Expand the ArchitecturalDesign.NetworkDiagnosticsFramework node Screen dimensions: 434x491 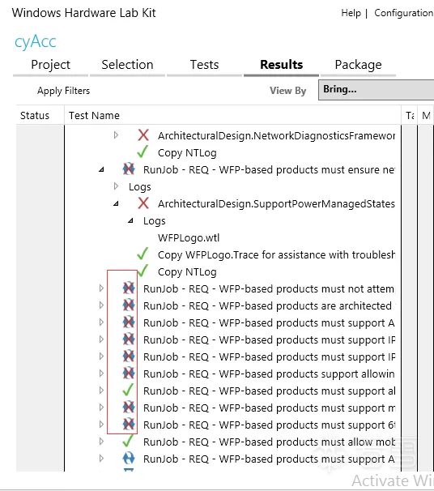(x=116, y=135)
